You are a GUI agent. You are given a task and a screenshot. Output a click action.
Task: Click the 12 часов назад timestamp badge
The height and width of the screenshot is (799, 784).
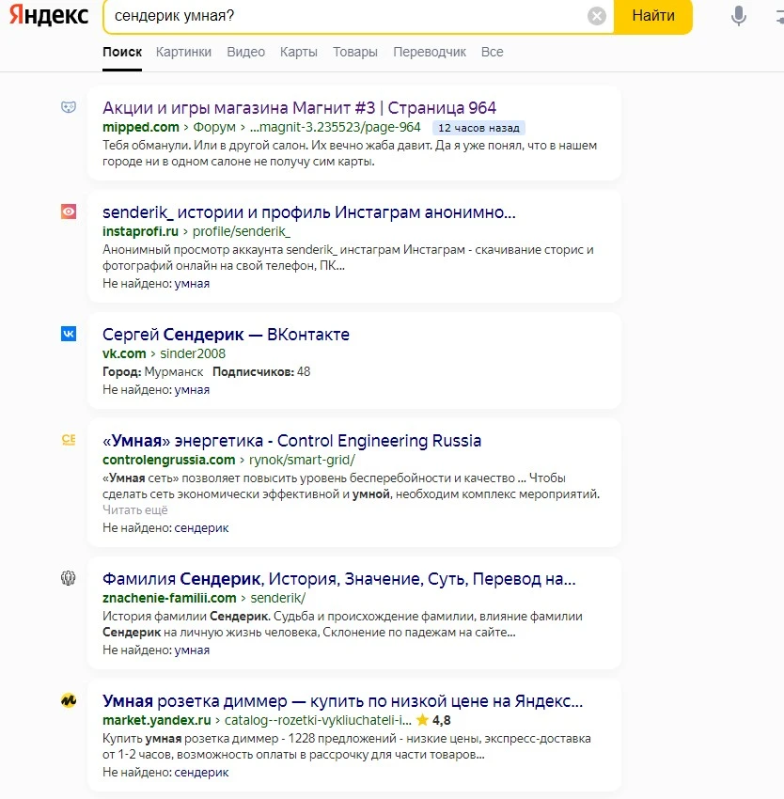478,128
